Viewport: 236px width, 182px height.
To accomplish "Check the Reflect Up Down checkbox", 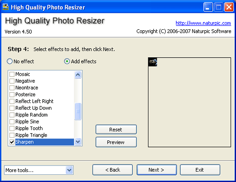I will click(x=12, y=108).
